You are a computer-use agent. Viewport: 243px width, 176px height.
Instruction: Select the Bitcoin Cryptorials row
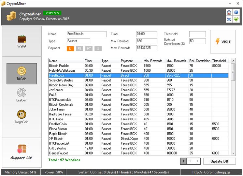[x=138, y=105]
